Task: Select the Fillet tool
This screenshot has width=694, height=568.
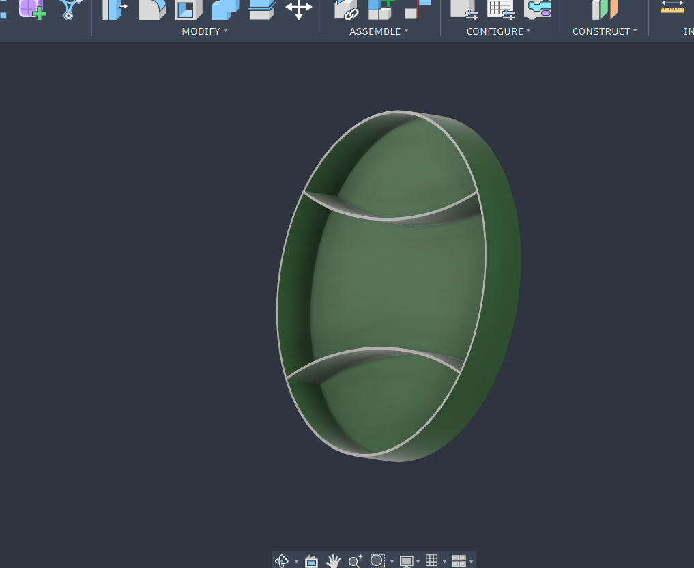Action: point(151,10)
